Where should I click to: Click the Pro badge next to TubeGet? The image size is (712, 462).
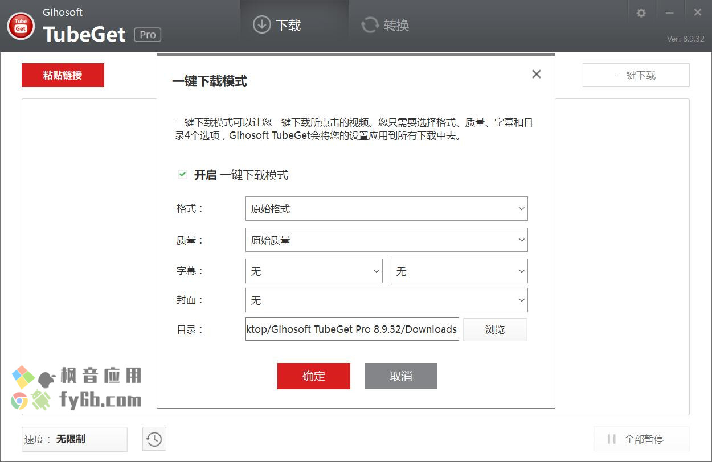[148, 35]
